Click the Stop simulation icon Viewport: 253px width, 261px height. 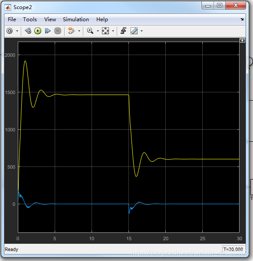[x=58, y=31]
